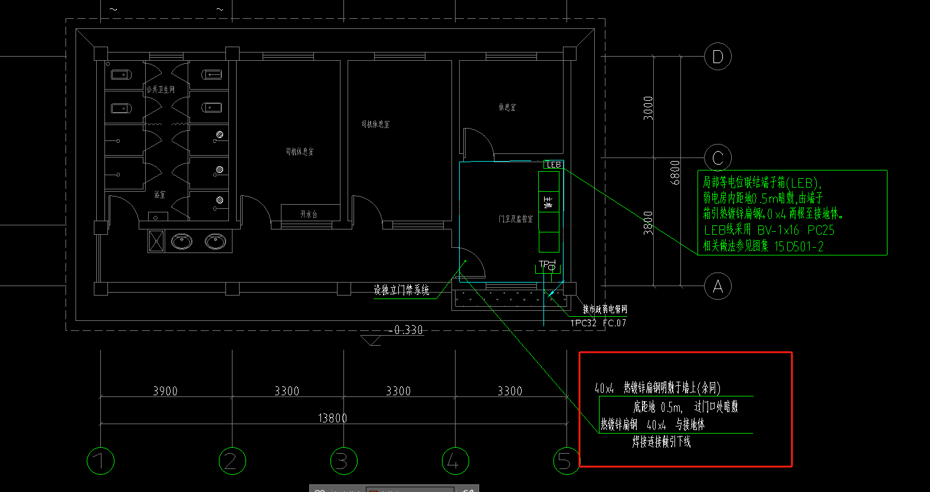Click the 相关做法参见图集 15D501-2 note
This screenshot has height=492, width=930.
tap(763, 246)
